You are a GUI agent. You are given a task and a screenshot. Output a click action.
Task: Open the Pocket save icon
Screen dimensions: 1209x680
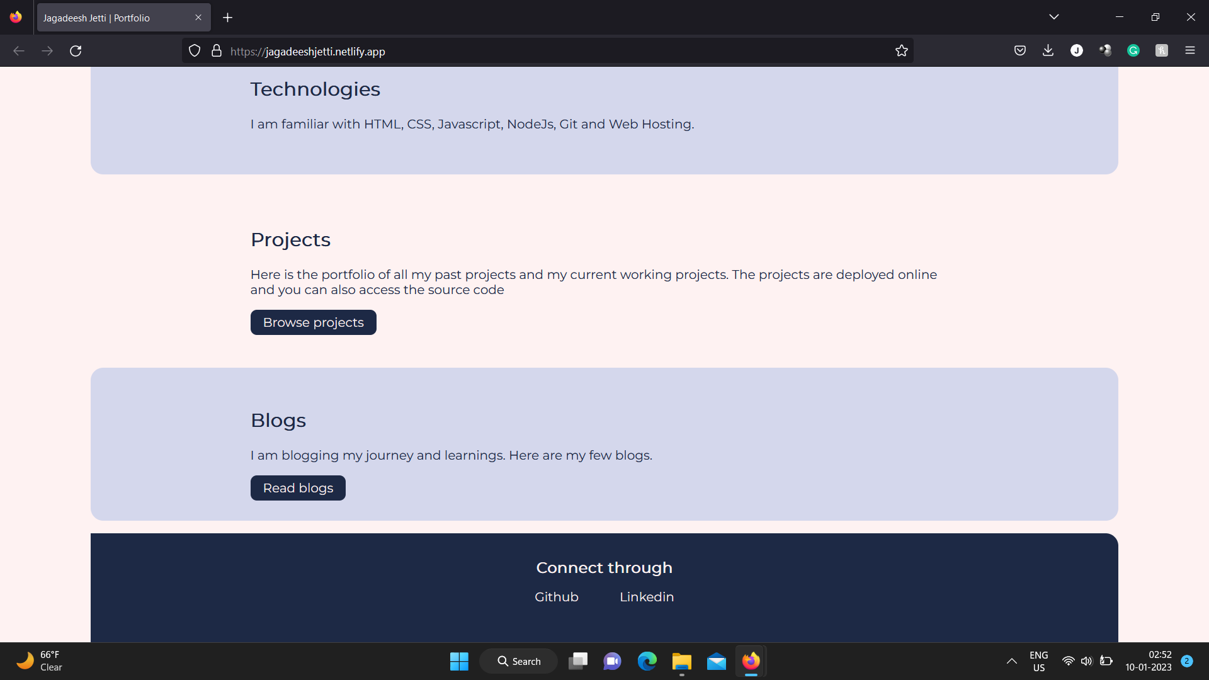click(x=1020, y=50)
